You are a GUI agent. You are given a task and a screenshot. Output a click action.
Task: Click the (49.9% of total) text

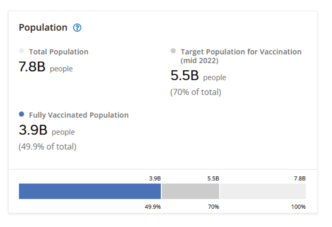coord(47,146)
